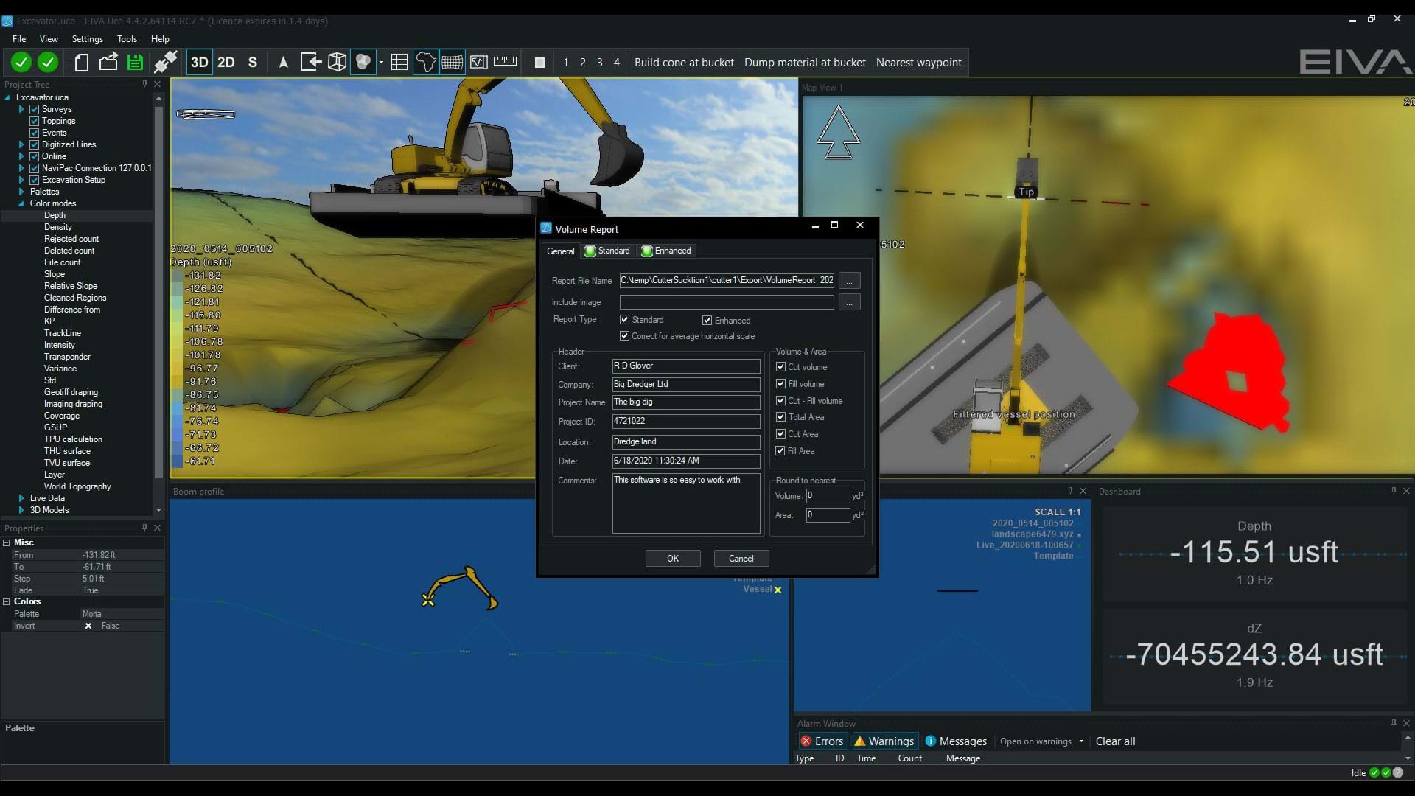Expand Digitized Lines tree node

tap(21, 144)
